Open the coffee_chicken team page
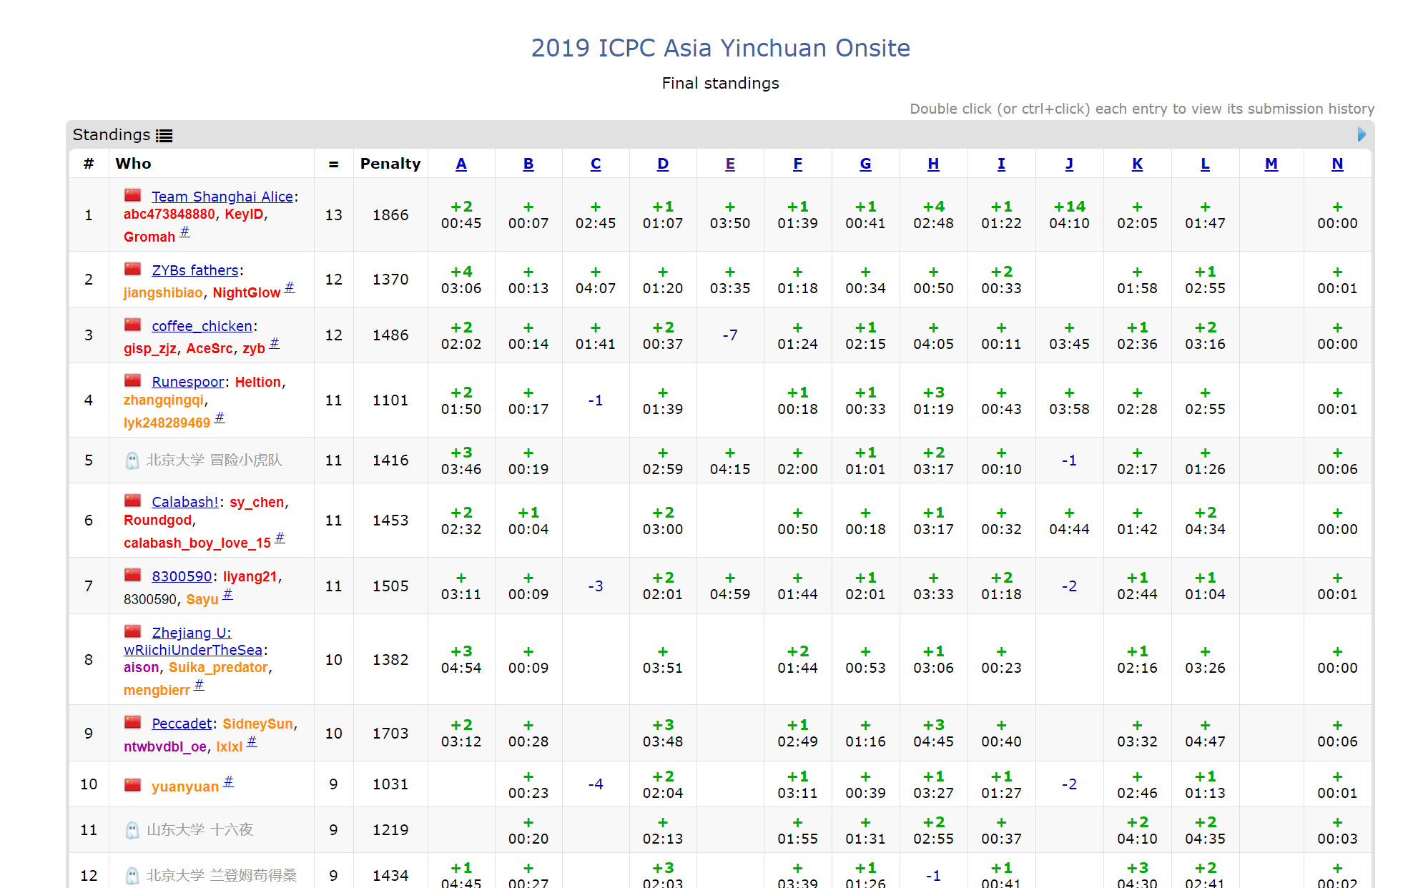The width and height of the screenshot is (1413, 888). click(202, 326)
